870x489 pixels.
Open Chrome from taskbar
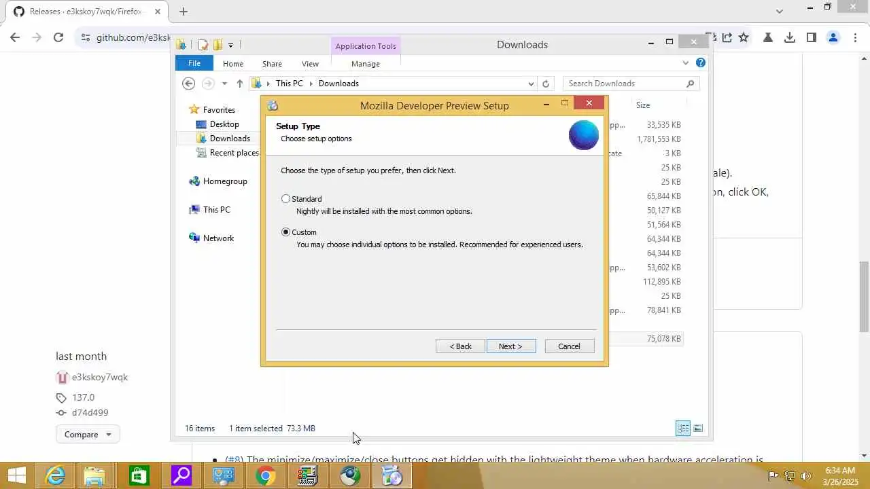pos(265,475)
